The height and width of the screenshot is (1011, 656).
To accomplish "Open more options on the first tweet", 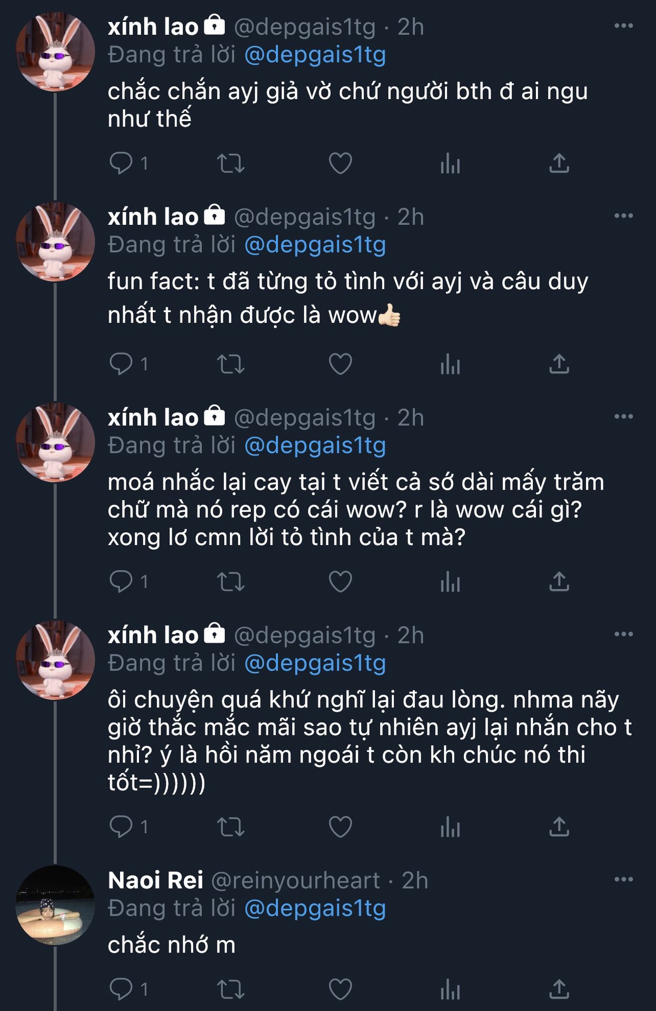I will (623, 26).
